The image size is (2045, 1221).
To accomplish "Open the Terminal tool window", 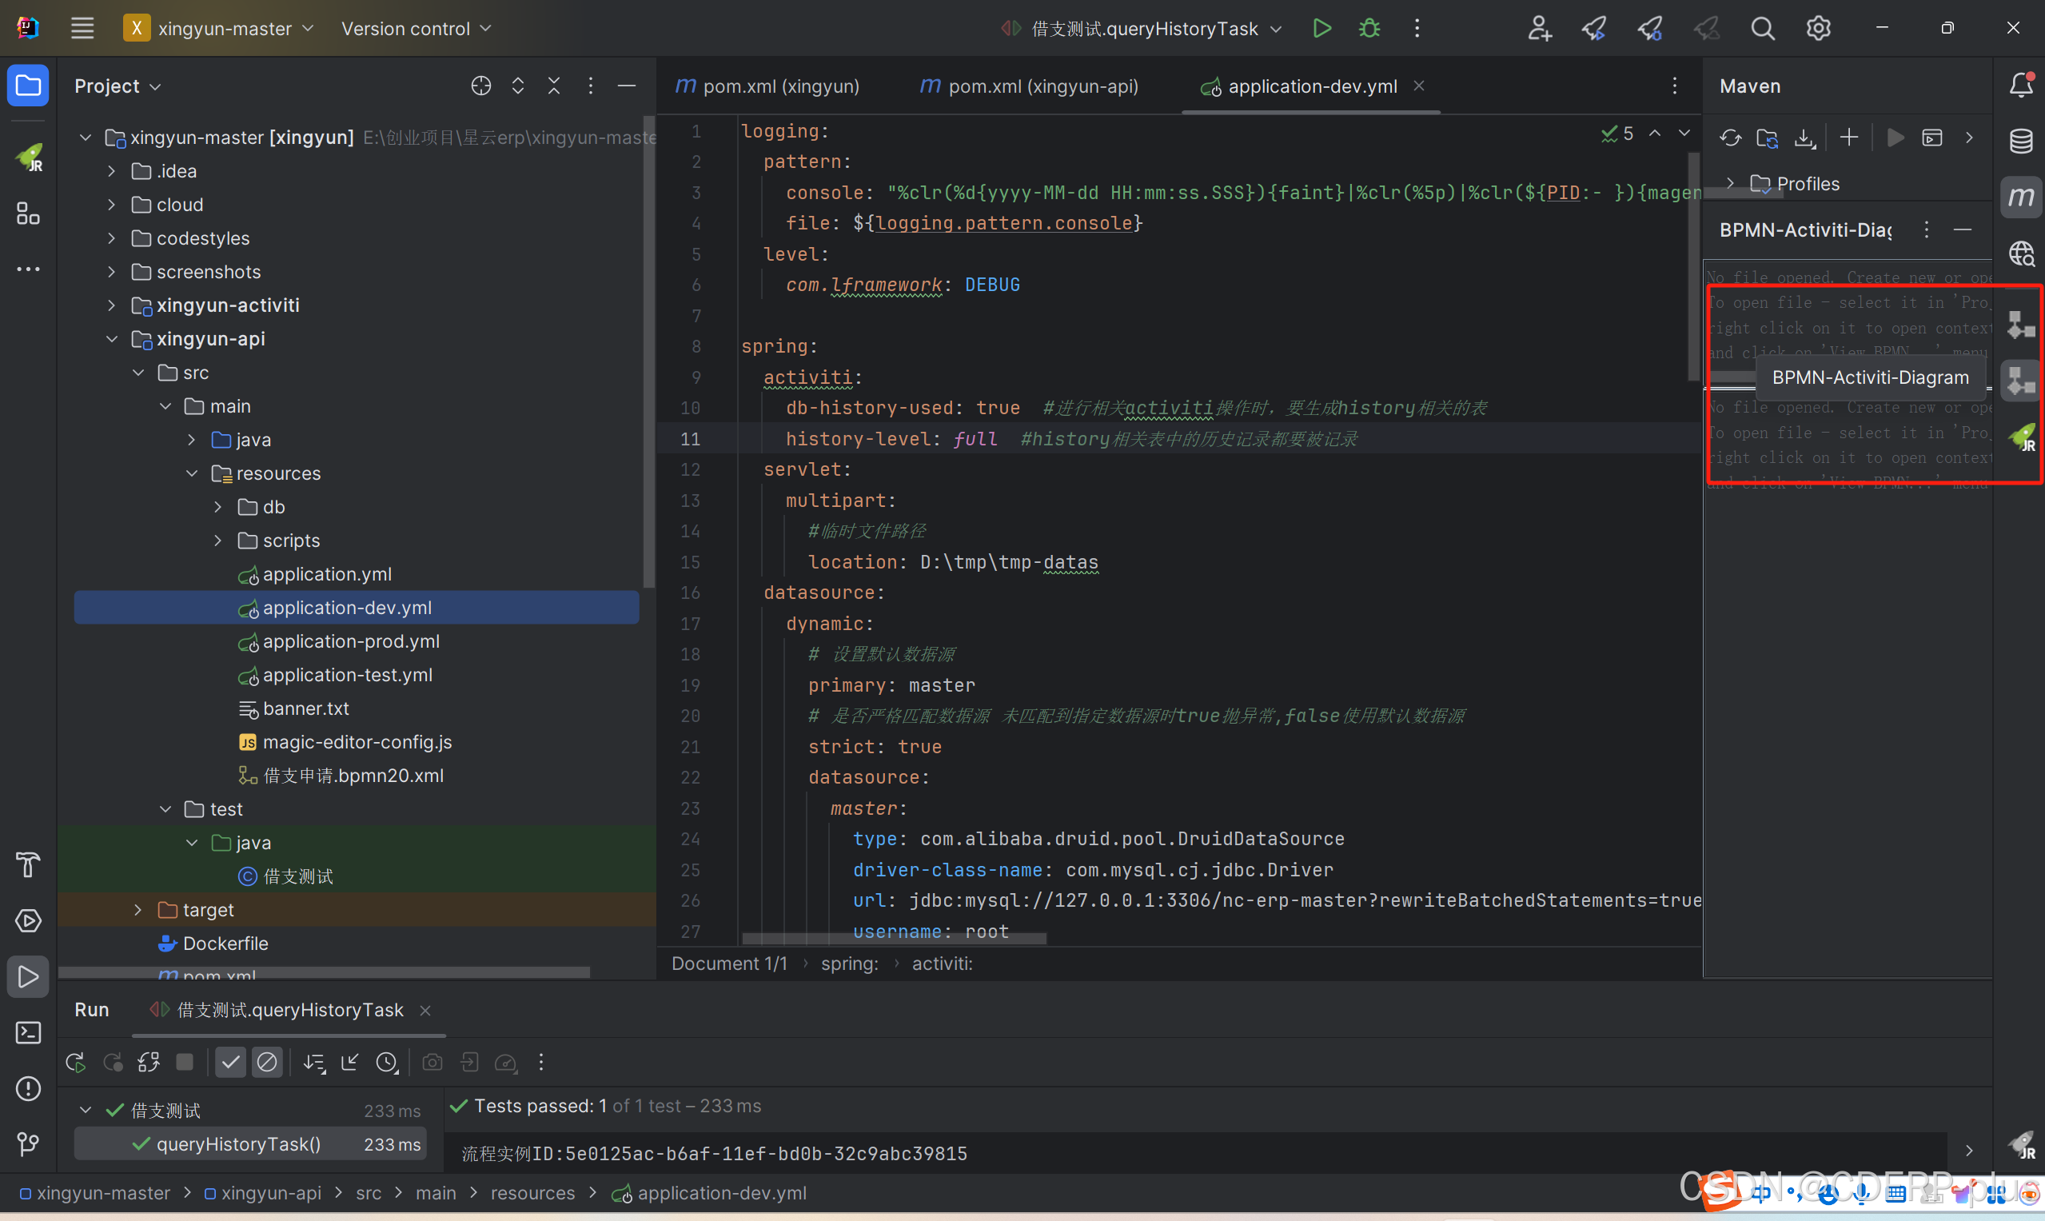I will pyautogui.click(x=28, y=1032).
